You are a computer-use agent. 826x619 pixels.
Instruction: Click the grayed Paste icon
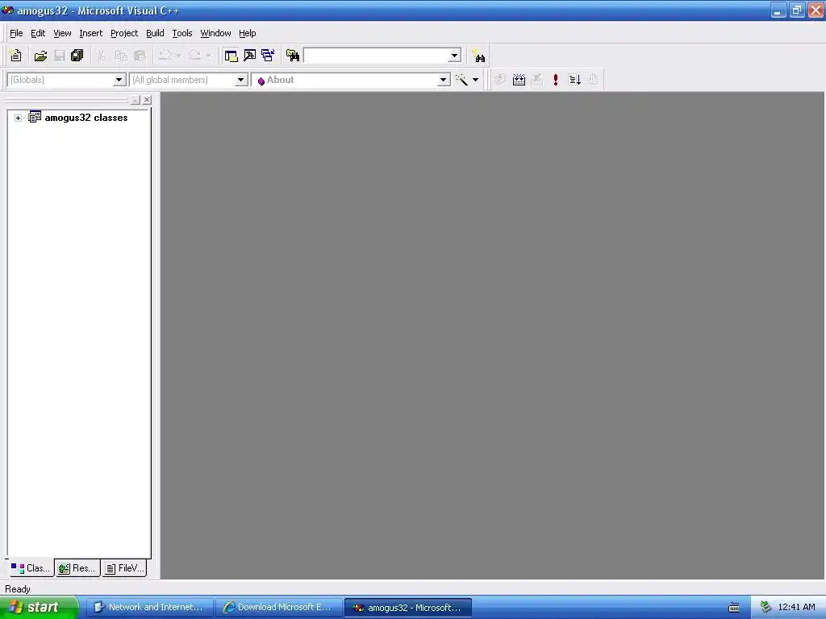coord(140,56)
